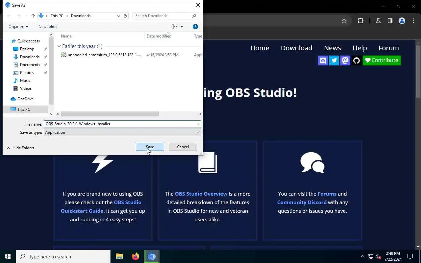Open the OBS Mastodon icon link
Image resolution: width=421 pixels, height=263 pixels.
point(345,60)
